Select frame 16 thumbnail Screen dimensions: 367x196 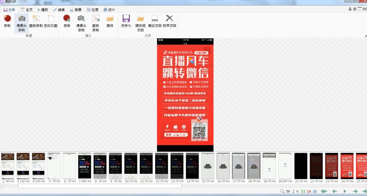pos(223,166)
